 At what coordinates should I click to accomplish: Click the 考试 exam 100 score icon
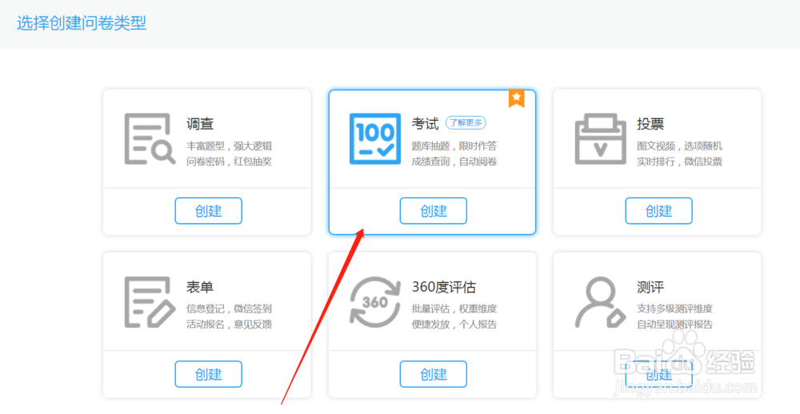tap(375, 139)
